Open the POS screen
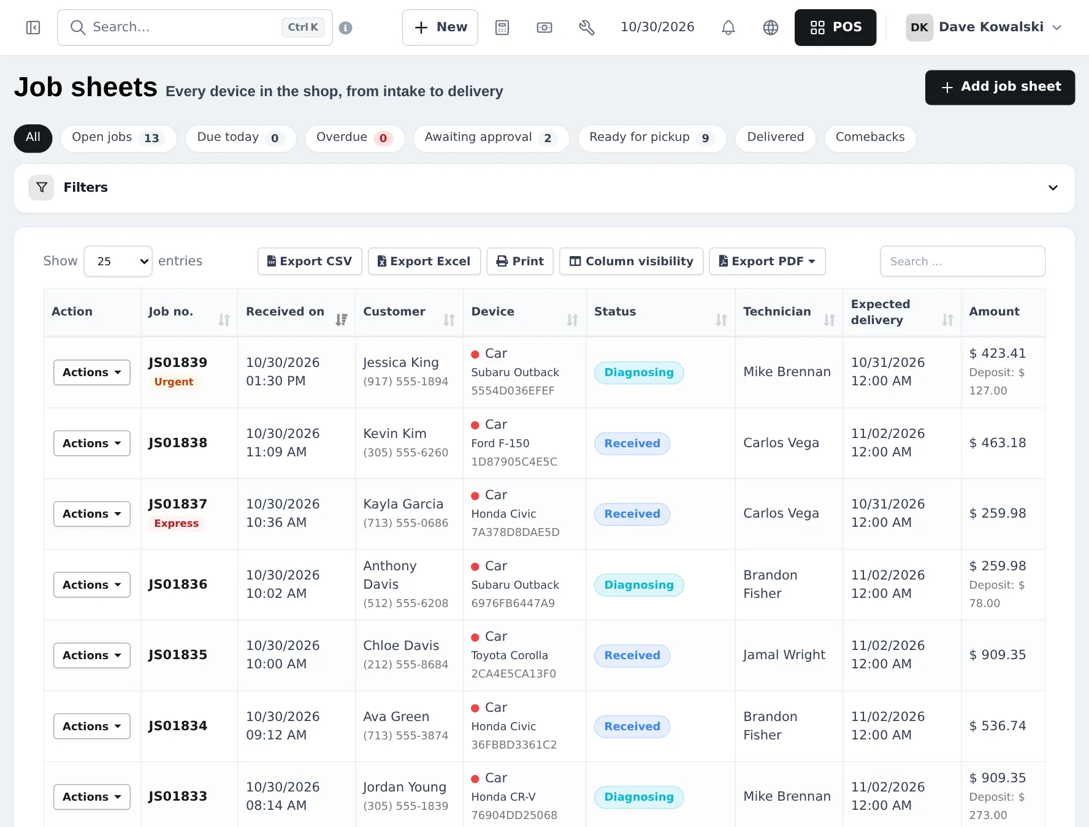The image size is (1089, 827). pyautogui.click(x=835, y=28)
